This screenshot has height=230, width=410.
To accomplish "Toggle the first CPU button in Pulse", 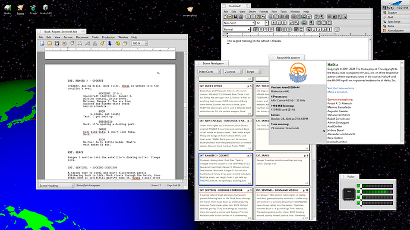I will pos(358,186).
